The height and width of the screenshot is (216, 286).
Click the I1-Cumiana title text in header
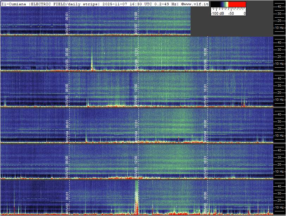14,4
